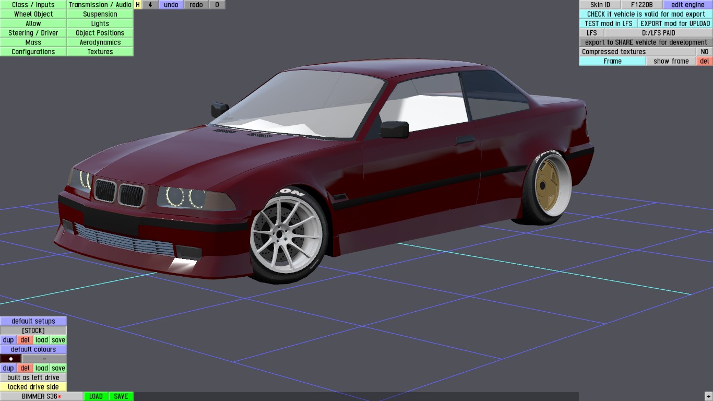Open the engine editor with edit engine
713x401 pixels.
688,5
